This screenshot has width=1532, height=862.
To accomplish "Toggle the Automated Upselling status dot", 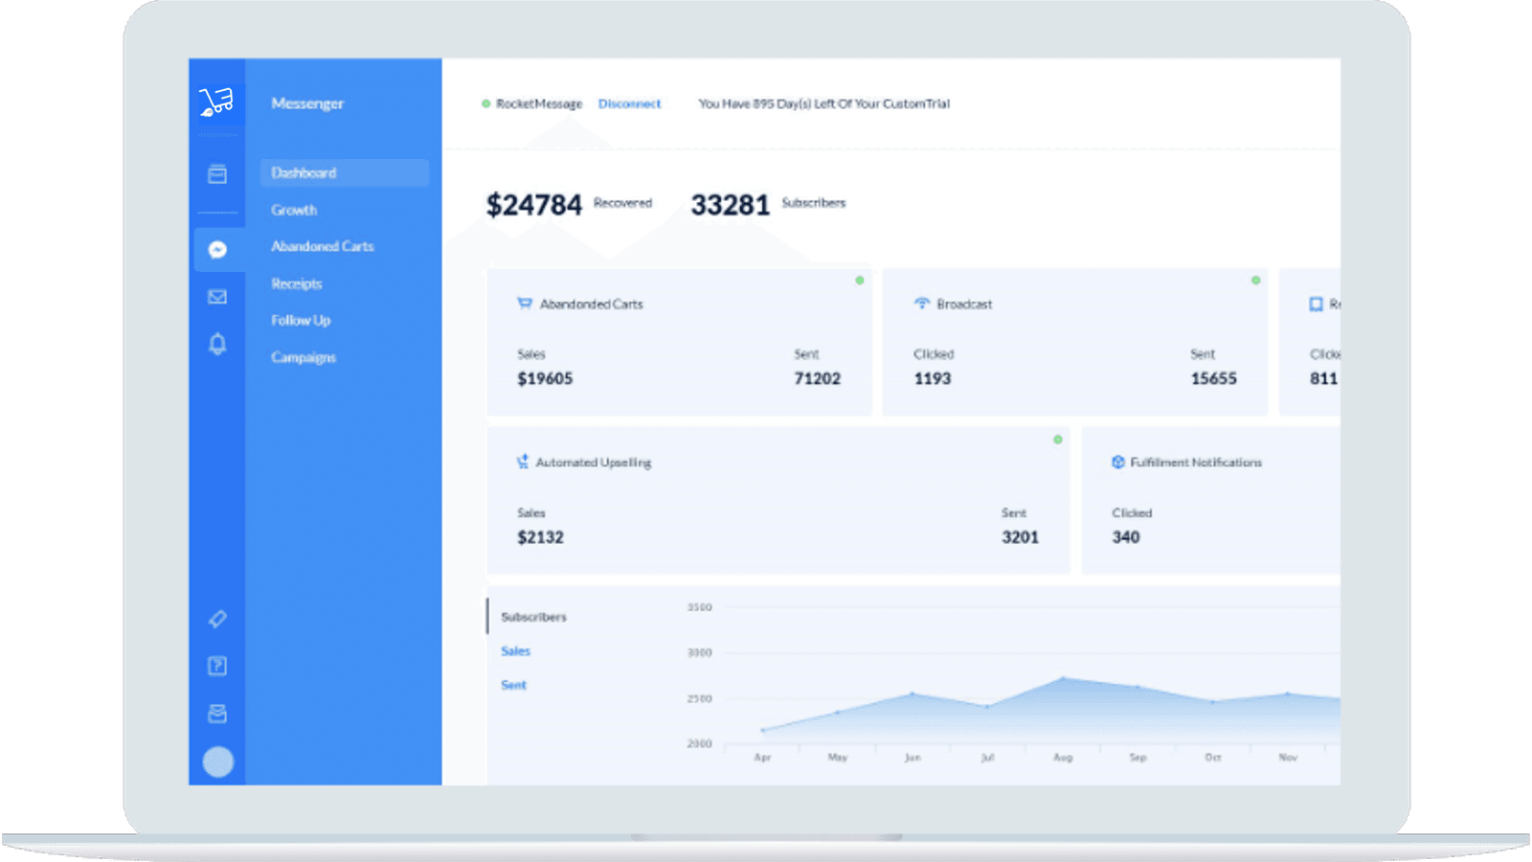I will (x=1057, y=440).
